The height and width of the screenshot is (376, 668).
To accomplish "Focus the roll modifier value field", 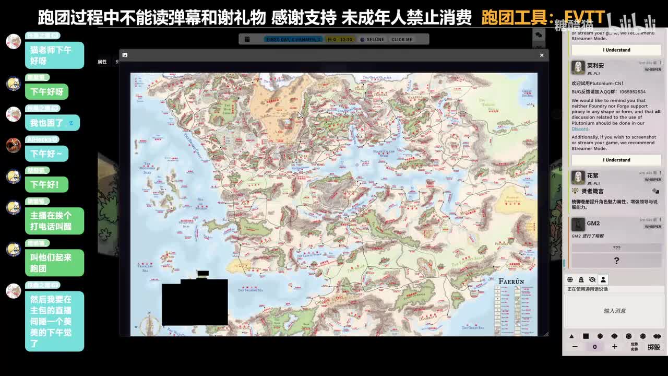I will pos(594,347).
